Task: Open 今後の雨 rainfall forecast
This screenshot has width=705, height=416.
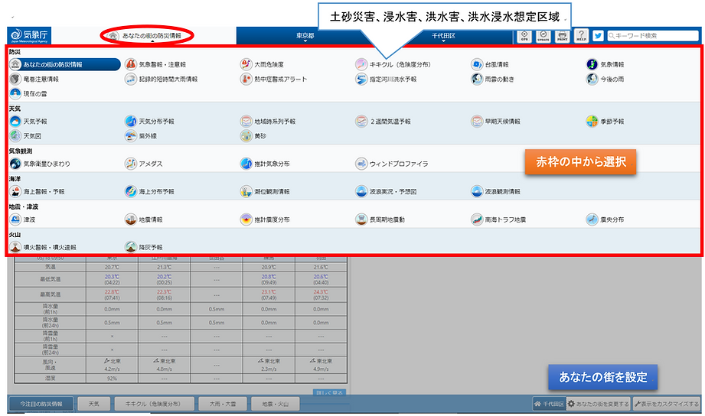Action: 605,79
